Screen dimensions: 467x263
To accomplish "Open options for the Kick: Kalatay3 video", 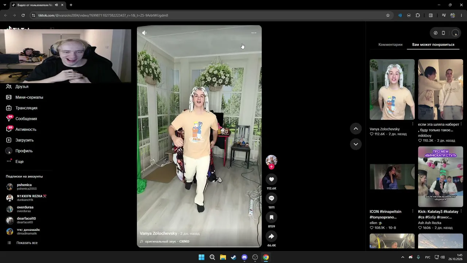I will tap(461, 211).
